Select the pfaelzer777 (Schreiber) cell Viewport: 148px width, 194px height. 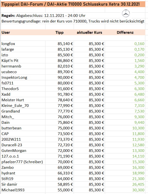point(23,162)
